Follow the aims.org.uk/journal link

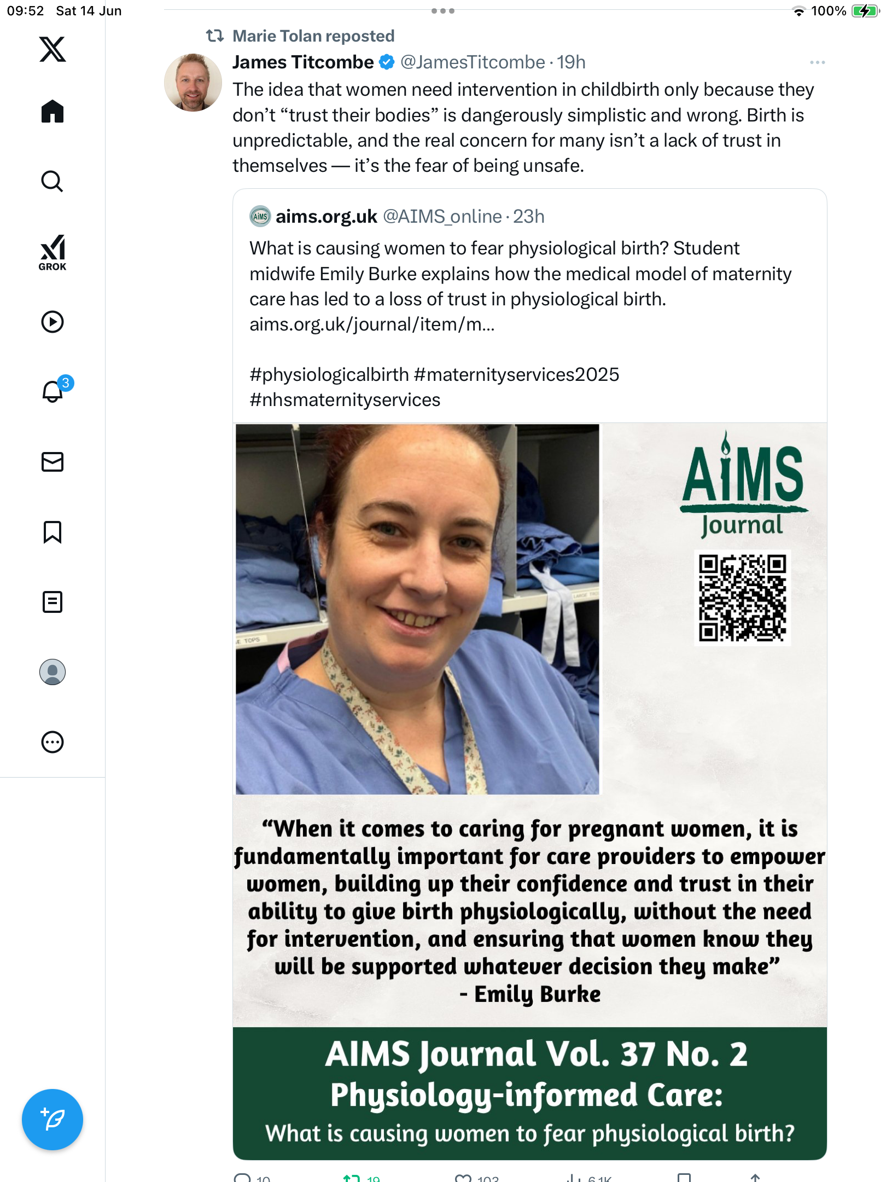click(x=372, y=325)
